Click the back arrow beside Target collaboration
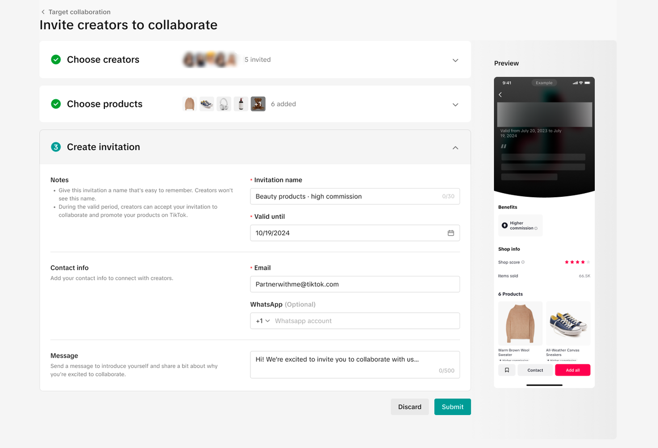Viewport: 658px width, 448px height. coord(43,12)
